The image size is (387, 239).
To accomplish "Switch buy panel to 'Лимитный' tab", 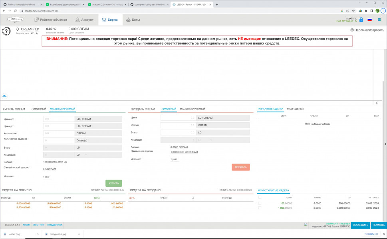I will [x=39, y=109].
